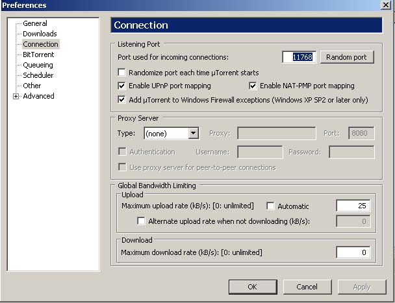Open the General preferences section
Viewport: 395px width, 303px height.
(34, 23)
